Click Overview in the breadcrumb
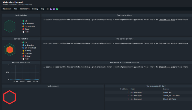 point(14,5)
